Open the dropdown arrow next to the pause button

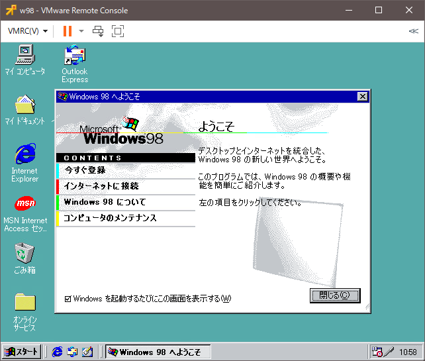(x=81, y=31)
